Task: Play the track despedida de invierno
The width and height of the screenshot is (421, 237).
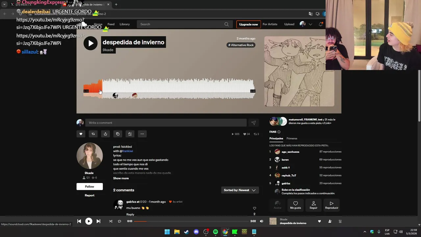Action: pos(90,43)
